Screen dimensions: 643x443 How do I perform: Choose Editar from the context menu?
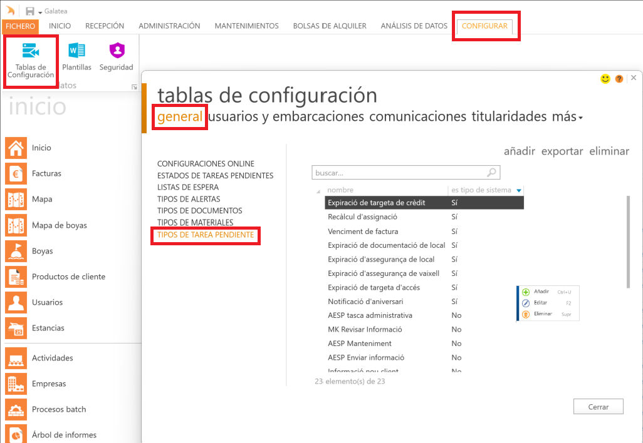tap(540, 303)
